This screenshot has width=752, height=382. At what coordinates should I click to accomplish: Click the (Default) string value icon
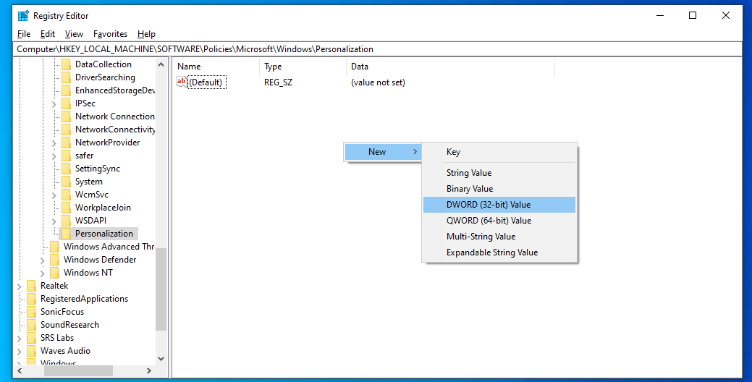click(x=182, y=82)
